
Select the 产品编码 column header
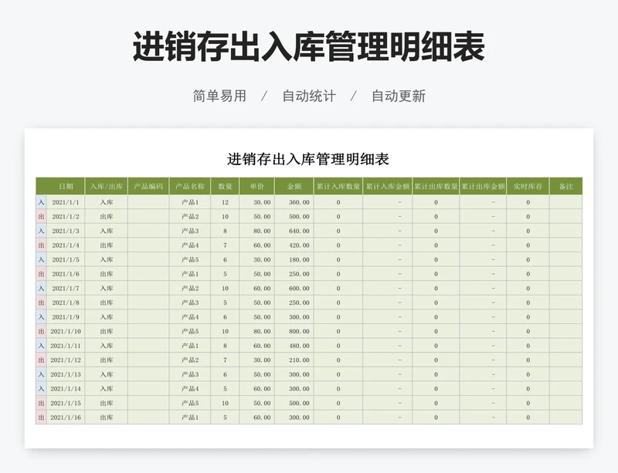point(148,186)
